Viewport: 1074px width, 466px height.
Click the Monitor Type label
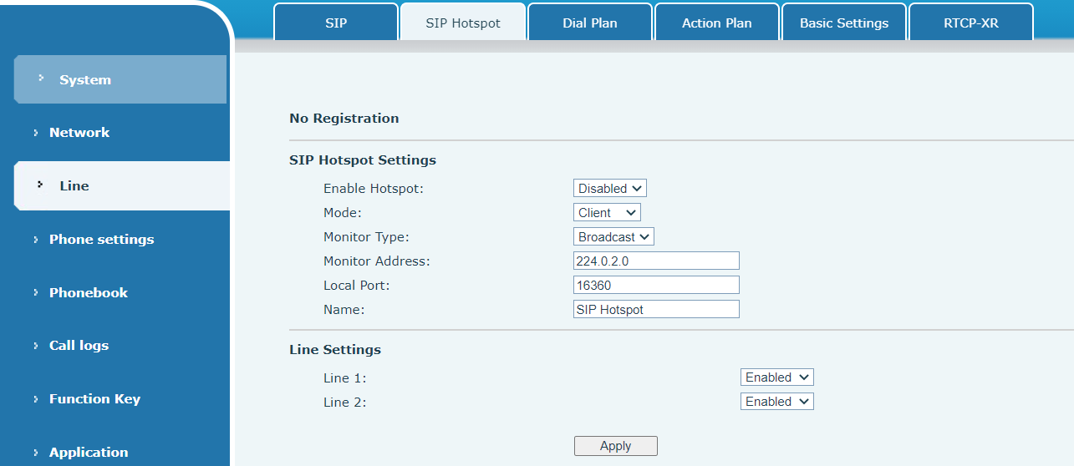coord(366,237)
